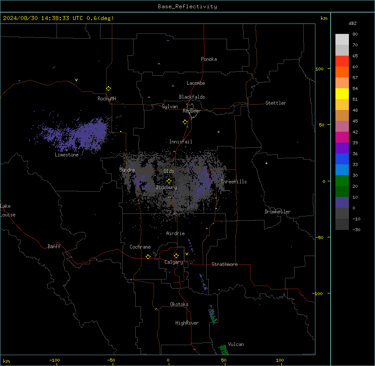Click the Cochrane city label
Image resolution: width=375 pixels, height=366 pixels.
pyautogui.click(x=140, y=247)
